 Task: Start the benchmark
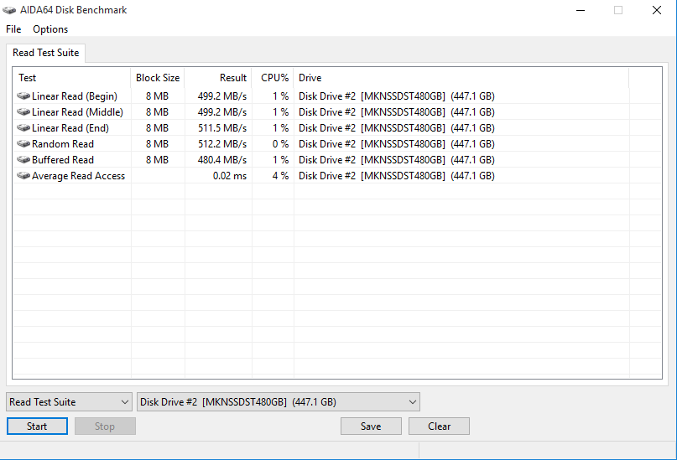37,426
